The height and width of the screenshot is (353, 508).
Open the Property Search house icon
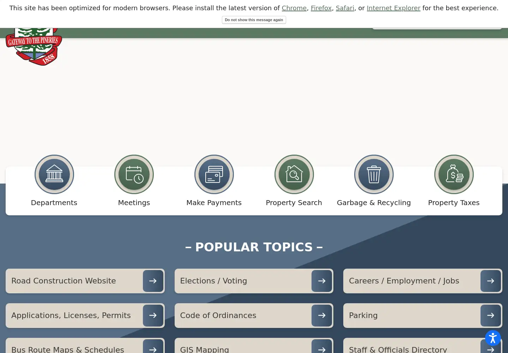294,174
